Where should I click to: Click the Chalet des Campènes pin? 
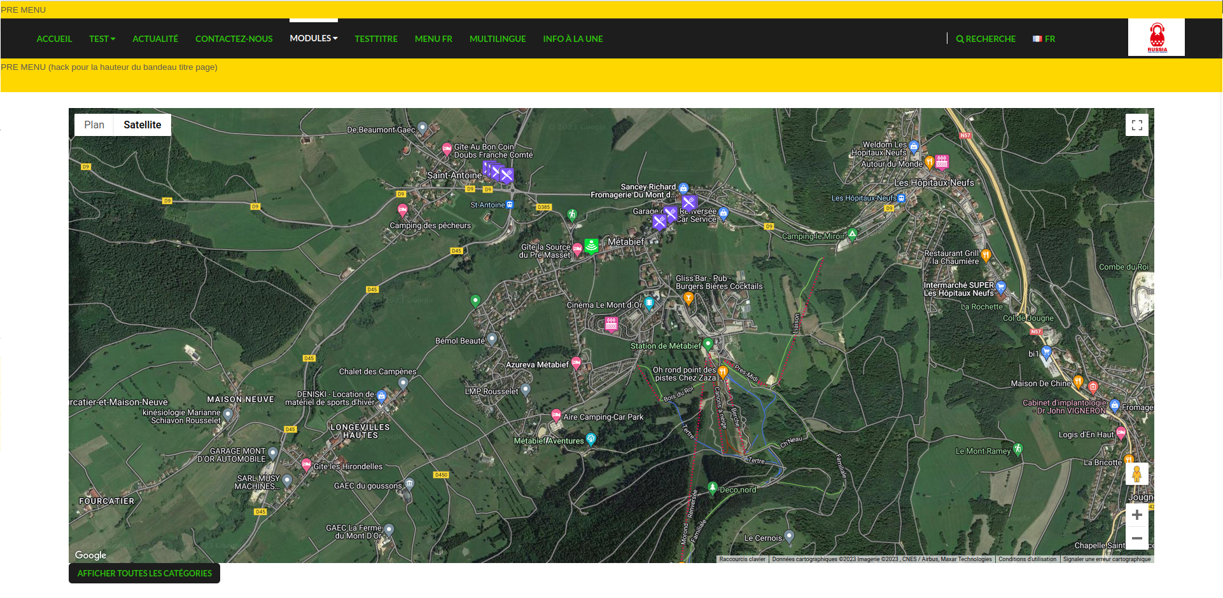coord(403,383)
